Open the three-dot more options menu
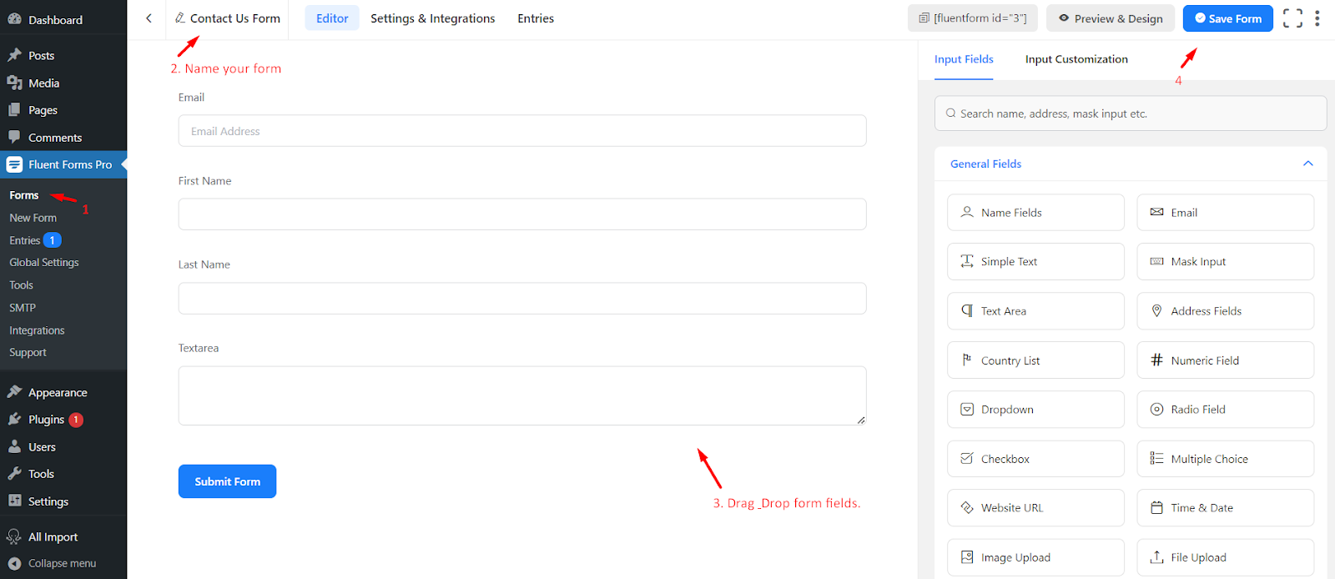The height and width of the screenshot is (579, 1335). click(x=1317, y=18)
